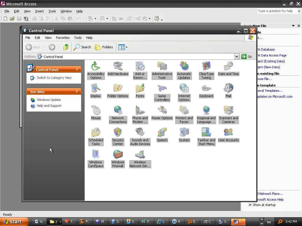This screenshot has width=302, height=226.
Task: Open Window menu in Microsoft Access
Action: 66,11
